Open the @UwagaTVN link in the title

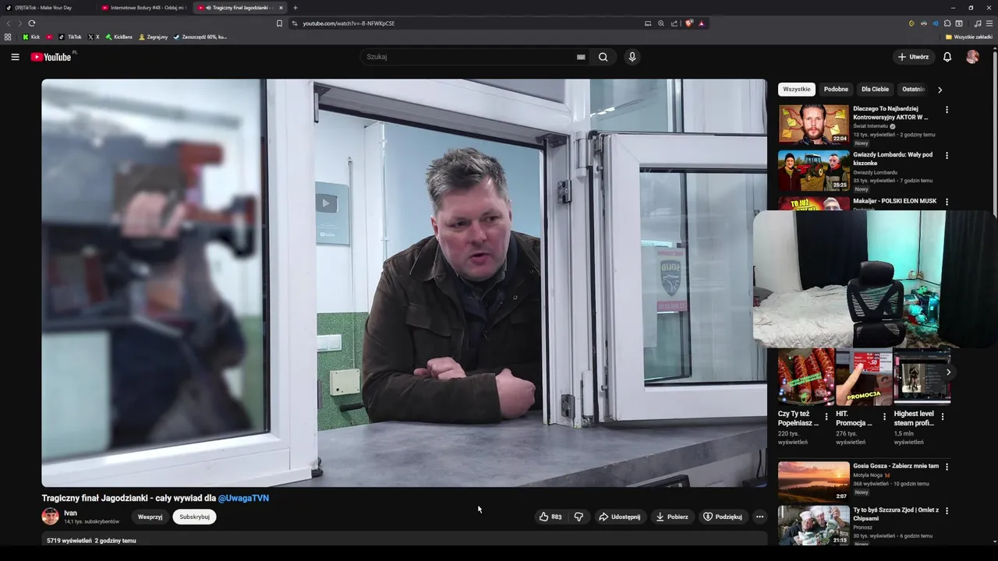pos(243,498)
